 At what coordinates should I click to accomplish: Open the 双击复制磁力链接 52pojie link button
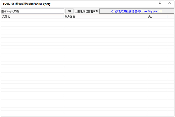tap(137, 11)
